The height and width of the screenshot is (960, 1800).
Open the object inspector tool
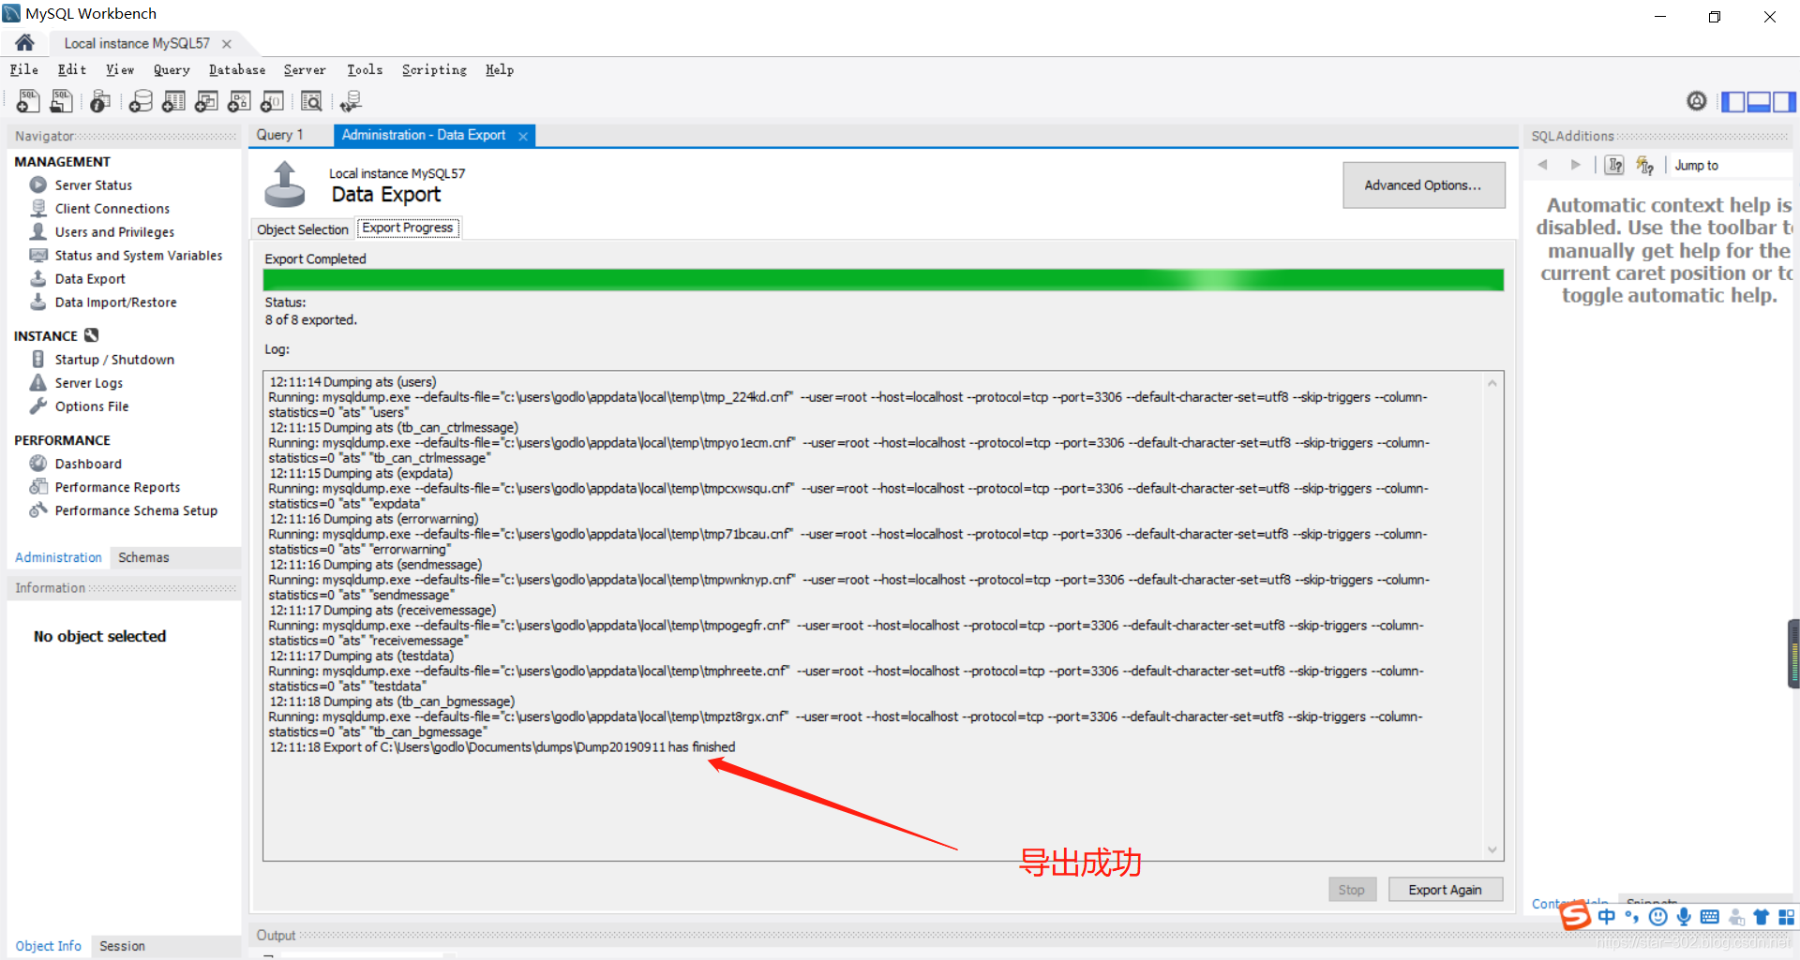(x=99, y=101)
